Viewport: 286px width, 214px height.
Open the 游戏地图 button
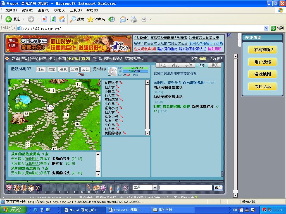click(x=263, y=74)
